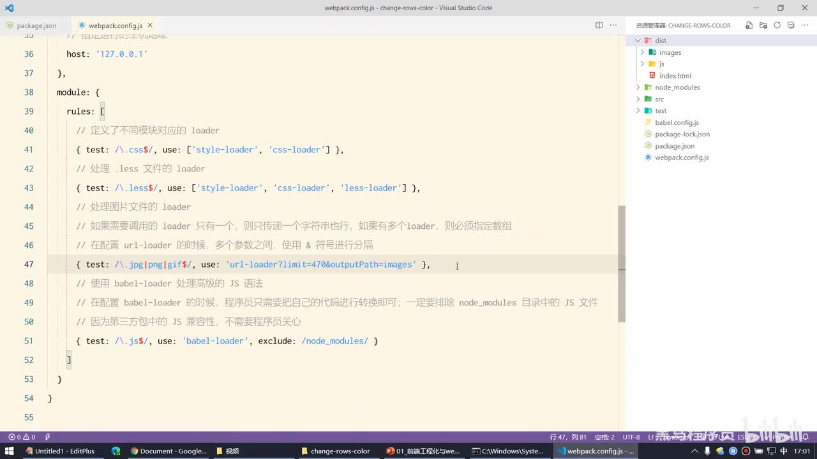
Task: Open the Edge browser taskbar icon
Action: click(116, 451)
